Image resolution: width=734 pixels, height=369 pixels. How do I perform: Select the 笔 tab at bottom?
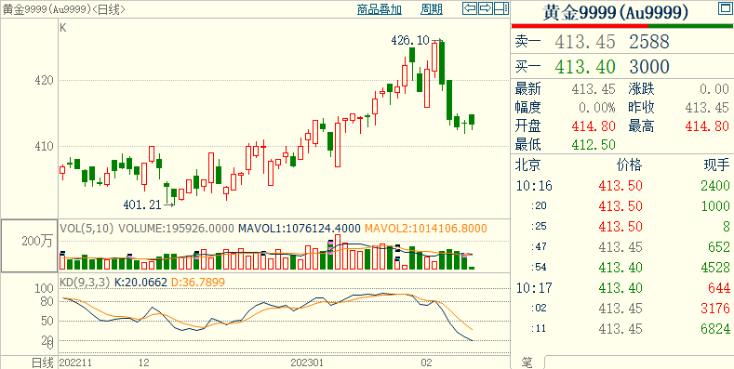527,362
